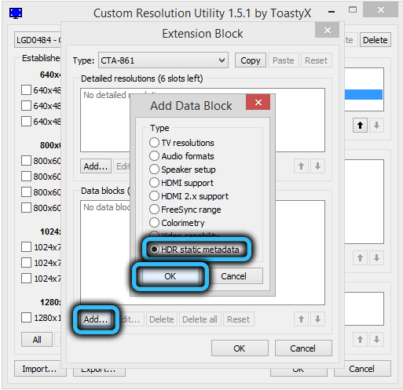
Task: Select highlighted blue row in main window list
Action: [x=364, y=94]
